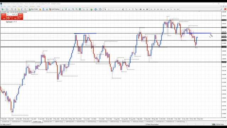Image resolution: width=227 pixels, height=128 pixels.
Task: Select the Crosshair tool
Action: pos(109,9)
